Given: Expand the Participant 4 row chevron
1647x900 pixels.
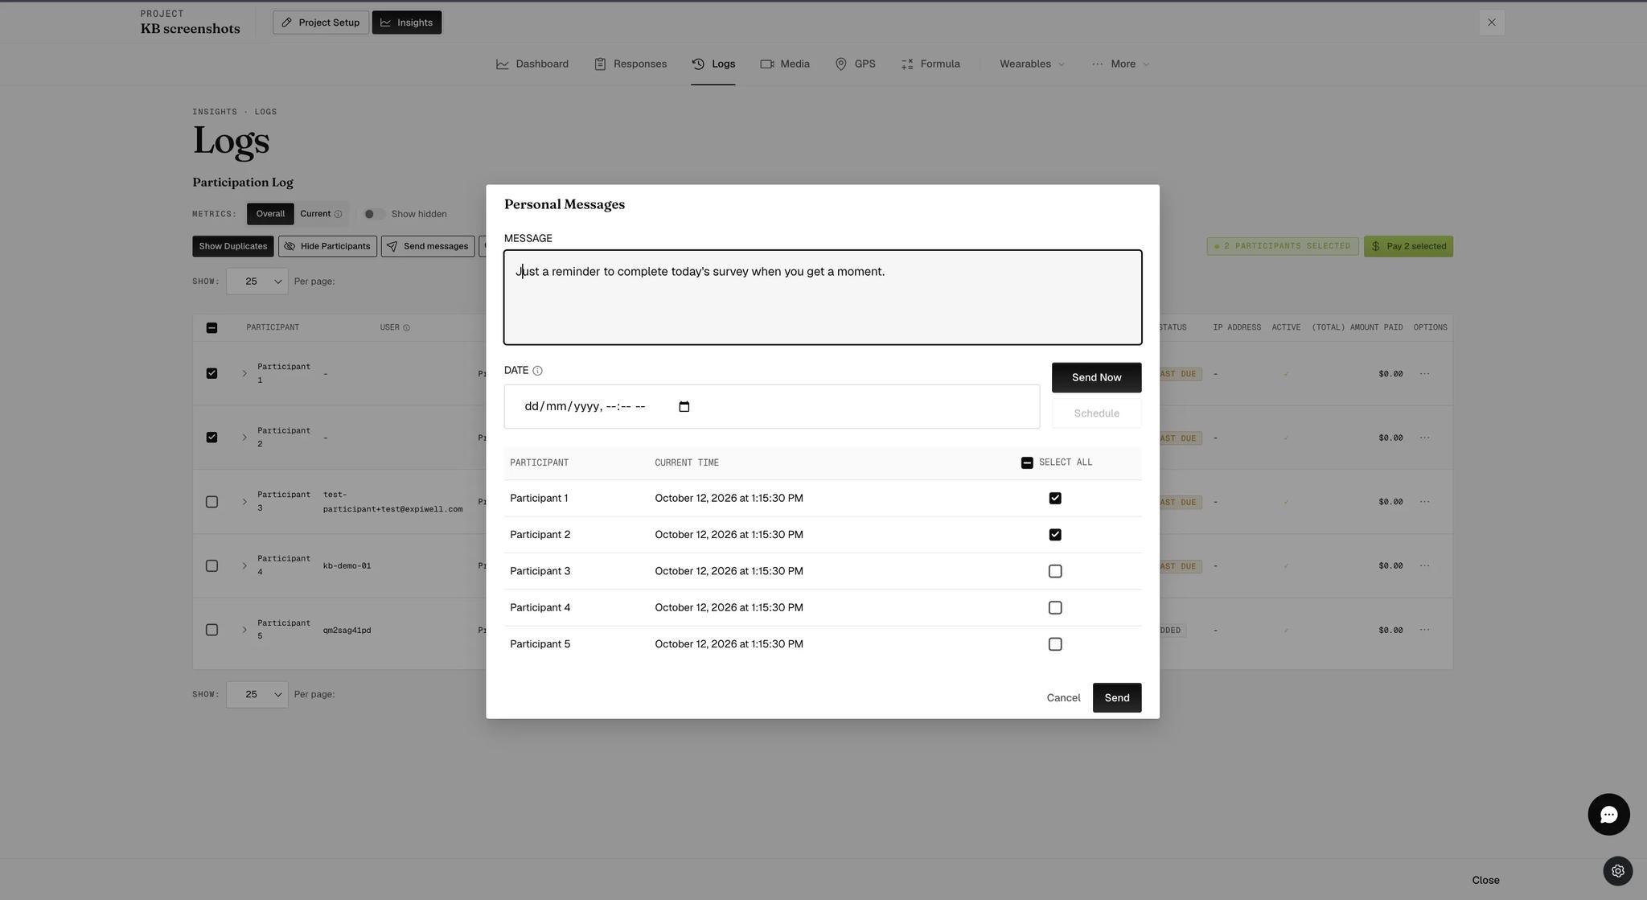Looking at the screenshot, I should click(x=244, y=566).
